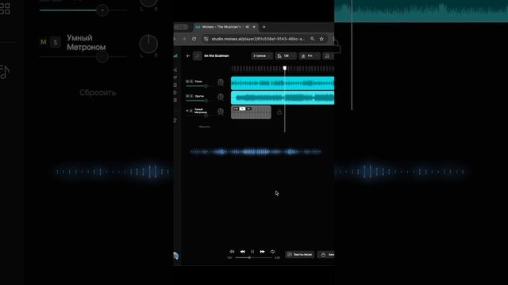
Task: Toggle fullscreen with the expand icon in the toolbar
Action: pos(327,56)
